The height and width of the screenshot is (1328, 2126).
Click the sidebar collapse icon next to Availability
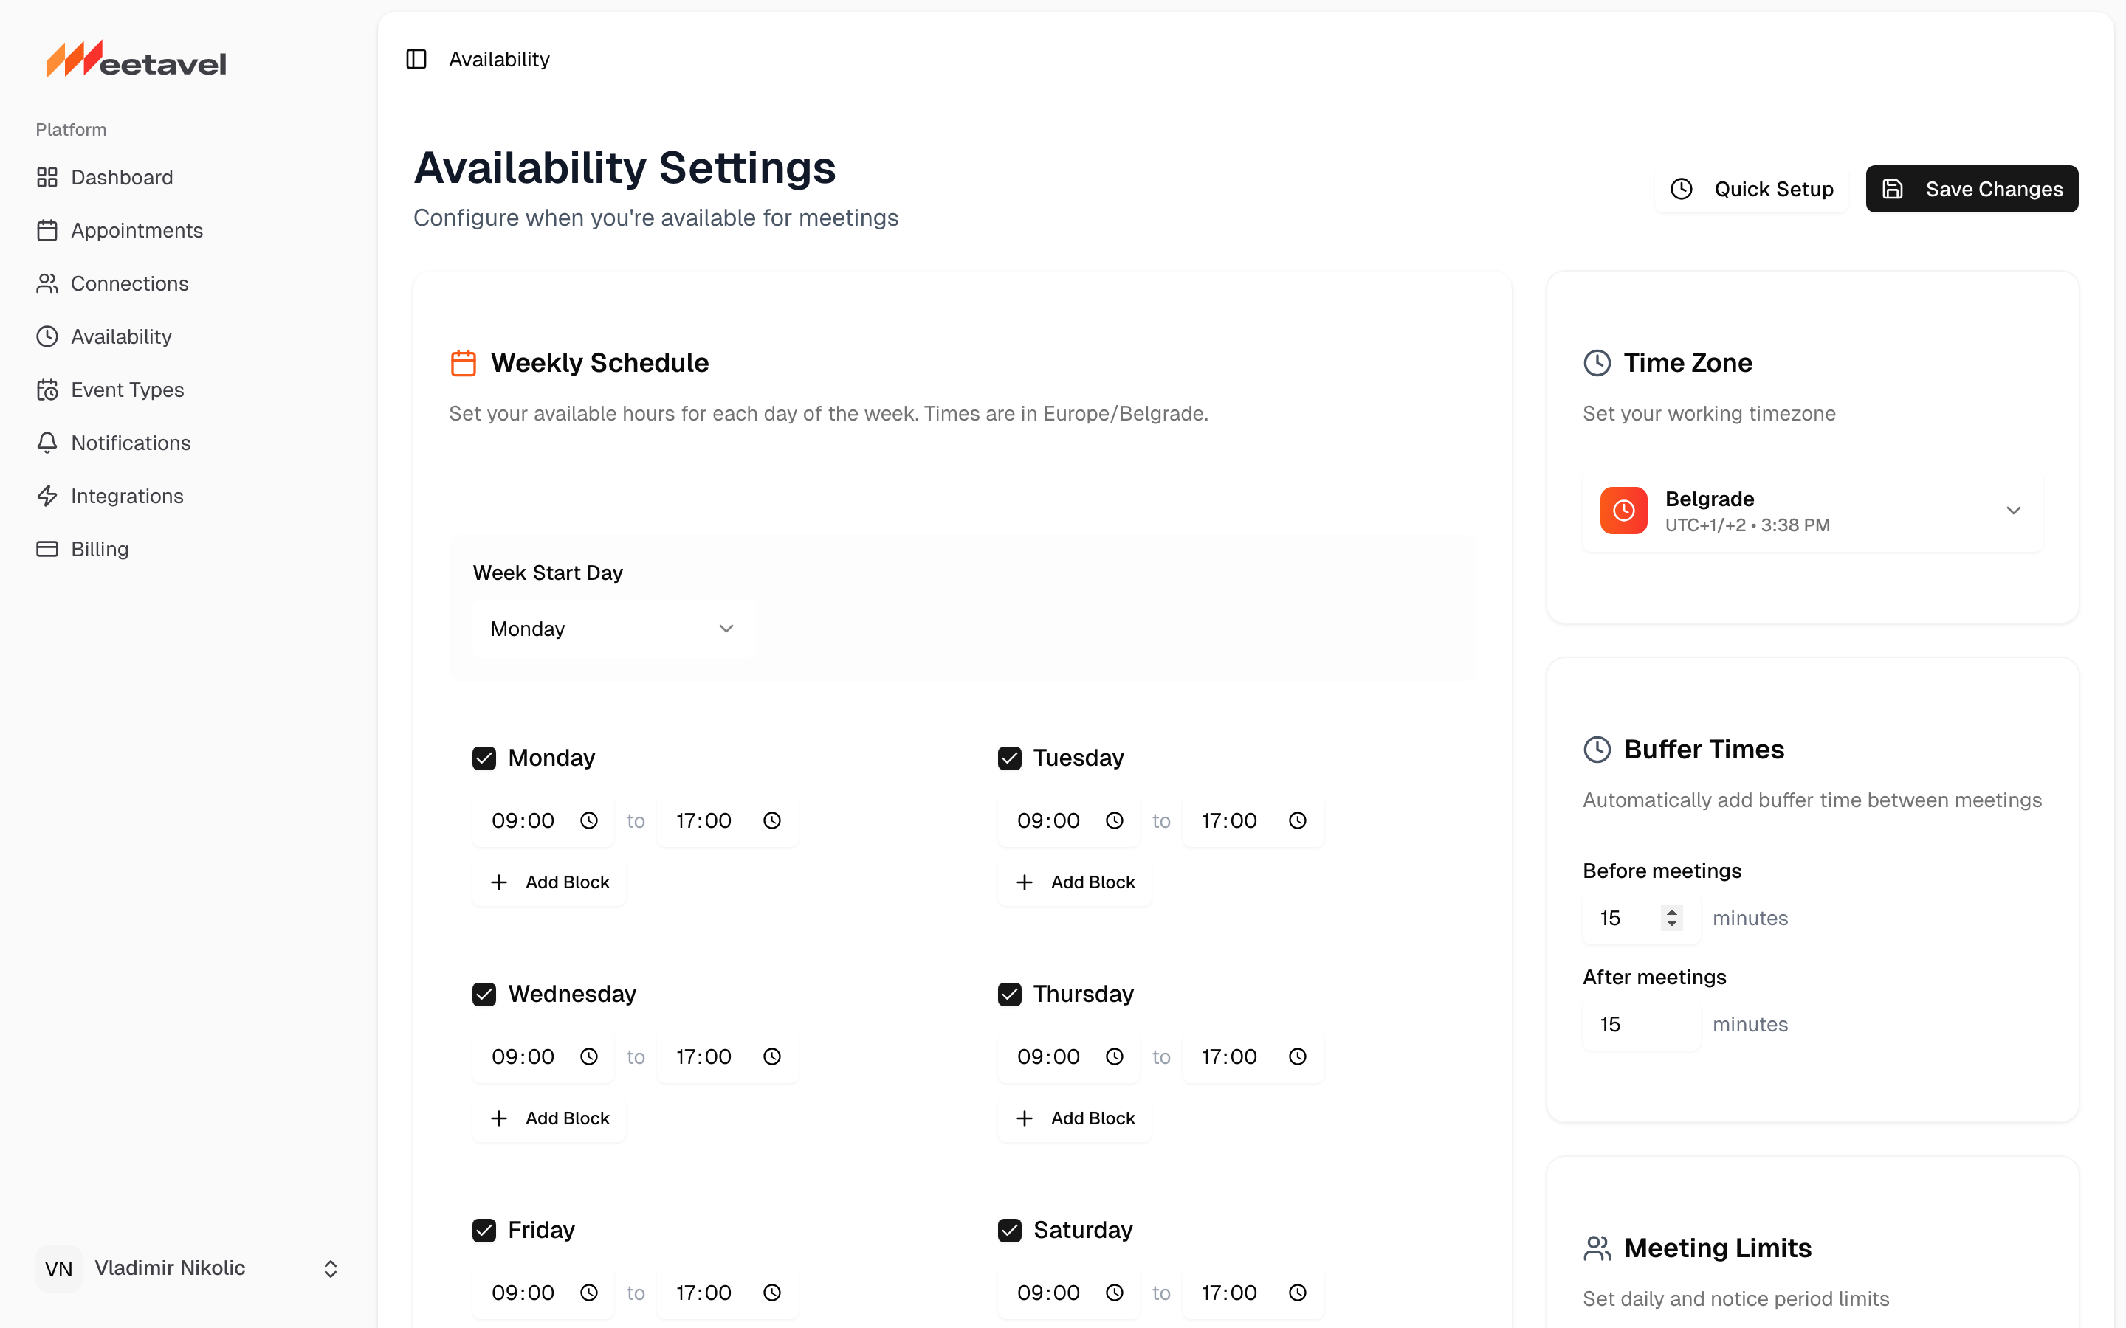(416, 59)
